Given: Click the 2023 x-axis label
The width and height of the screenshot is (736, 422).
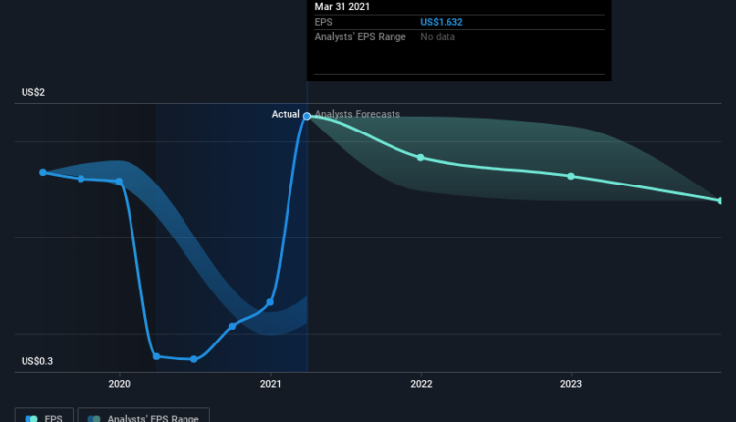Looking at the screenshot, I should coord(572,384).
